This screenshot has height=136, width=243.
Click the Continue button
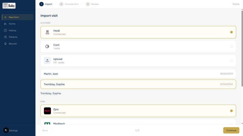(x=231, y=130)
